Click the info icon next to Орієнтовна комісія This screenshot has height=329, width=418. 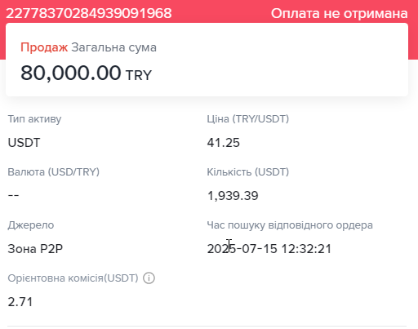(x=149, y=278)
